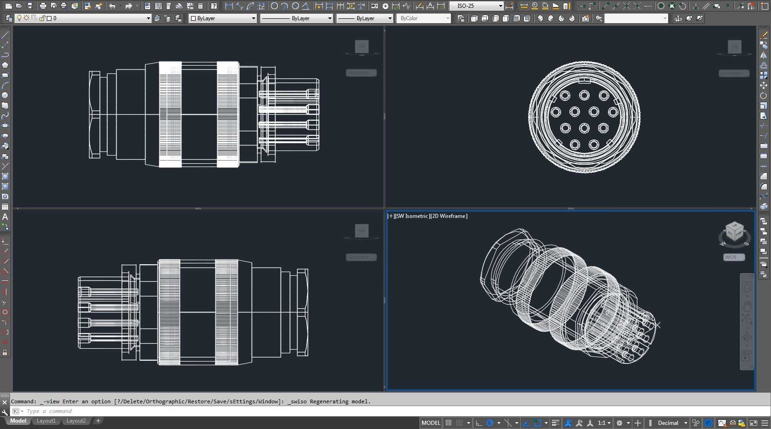
Task: Click the ViewCube in isometric viewport
Action: (734, 233)
